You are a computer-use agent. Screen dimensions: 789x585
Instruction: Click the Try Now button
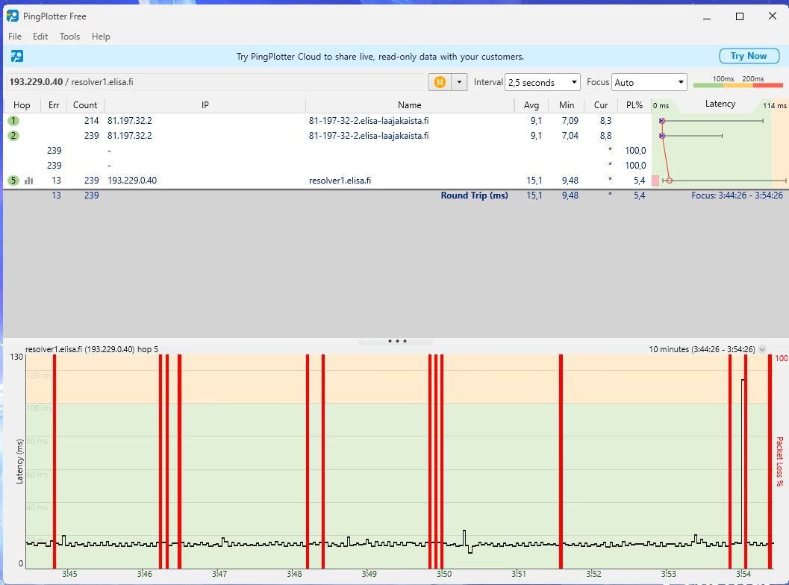[x=749, y=56]
